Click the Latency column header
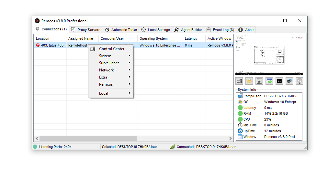This screenshot has height=170, width=328. coord(191,38)
